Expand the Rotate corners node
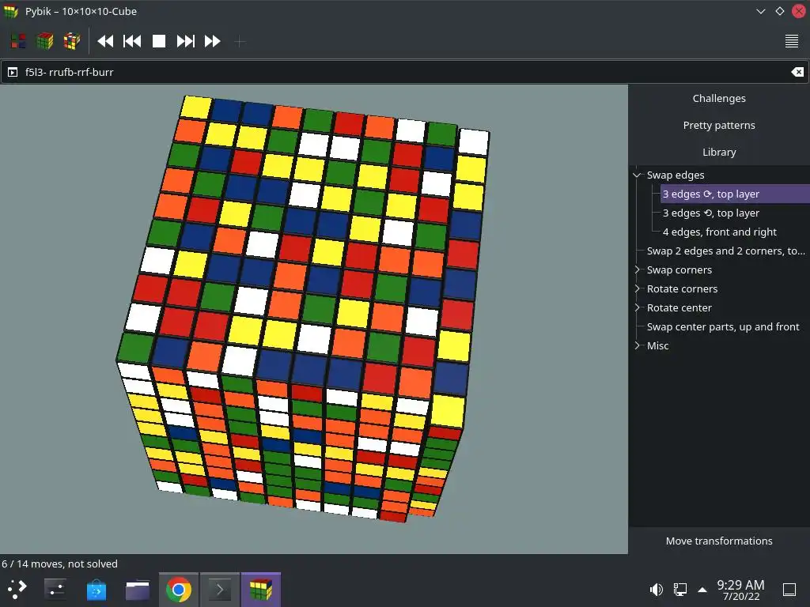Screen dimensions: 810x607 tap(637, 288)
